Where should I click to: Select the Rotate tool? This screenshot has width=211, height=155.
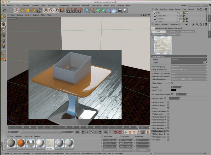pyautogui.click(x=33, y=10)
